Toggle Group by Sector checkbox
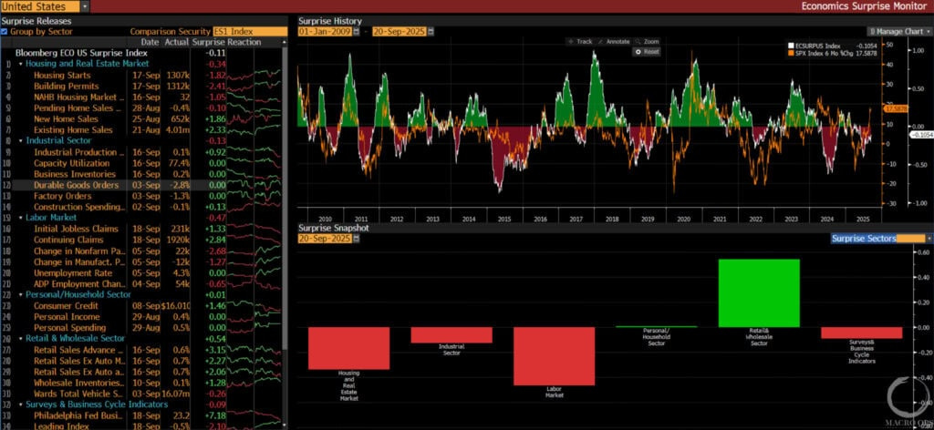 coord(5,32)
